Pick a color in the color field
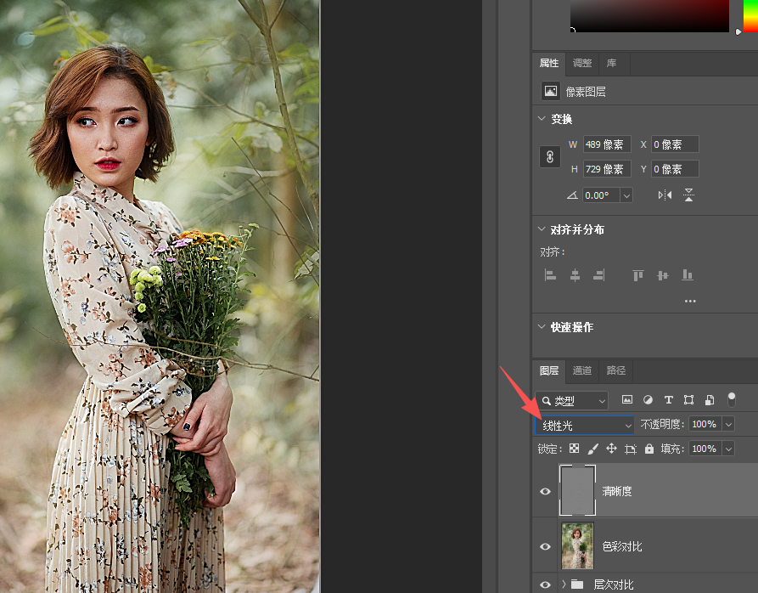 pos(649,15)
